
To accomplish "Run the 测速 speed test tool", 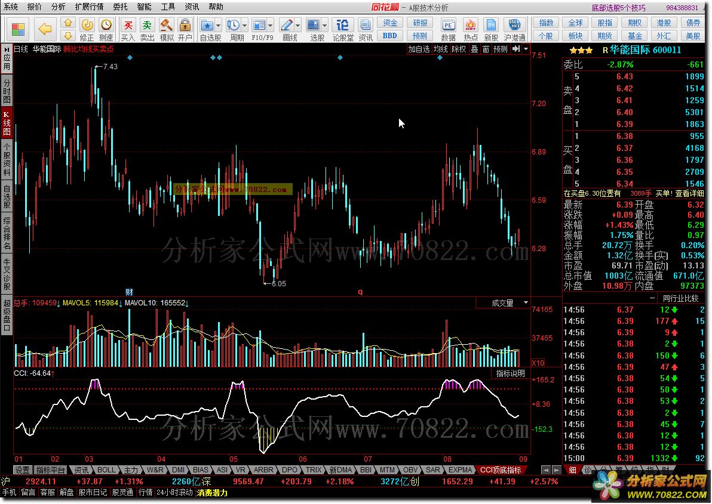I will 106,29.
